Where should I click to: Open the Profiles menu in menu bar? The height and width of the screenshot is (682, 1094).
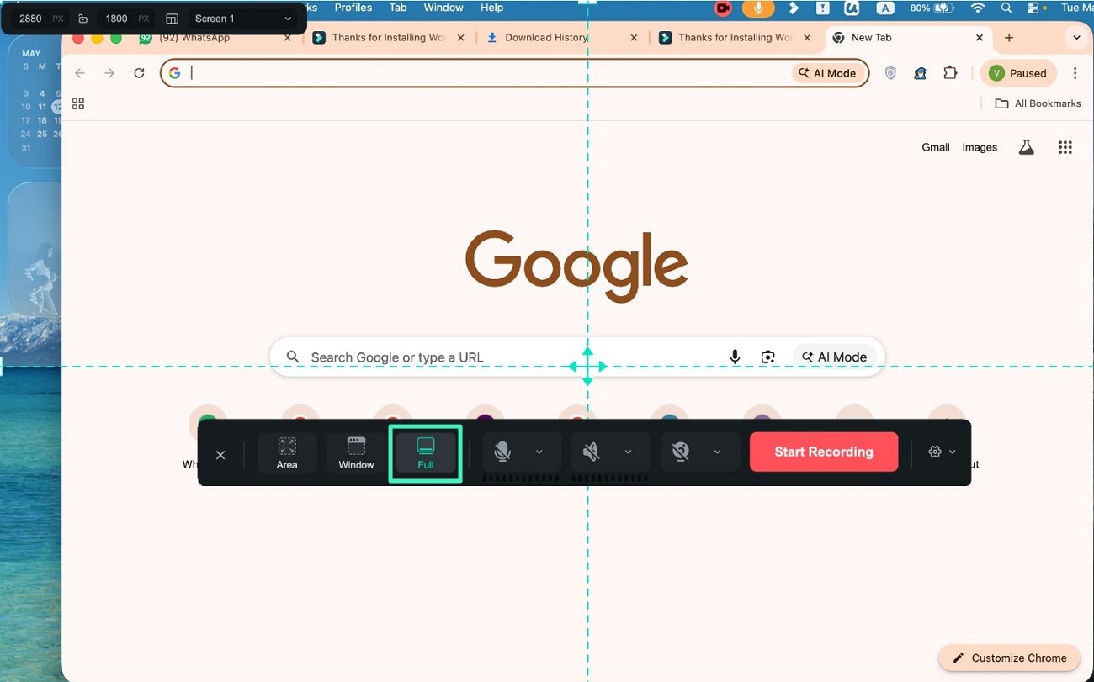click(x=353, y=8)
